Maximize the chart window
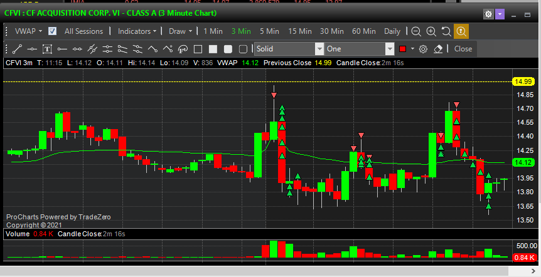Screen dimensions: 541x277 coord(527,15)
